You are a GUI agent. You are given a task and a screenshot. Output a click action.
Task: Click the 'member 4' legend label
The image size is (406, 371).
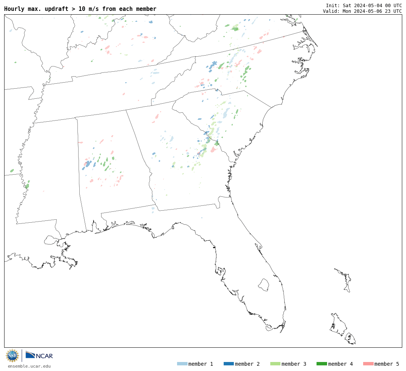tap(340, 364)
